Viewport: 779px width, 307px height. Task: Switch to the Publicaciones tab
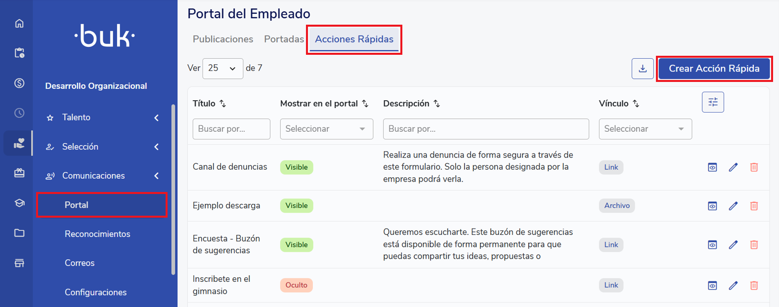[223, 39]
